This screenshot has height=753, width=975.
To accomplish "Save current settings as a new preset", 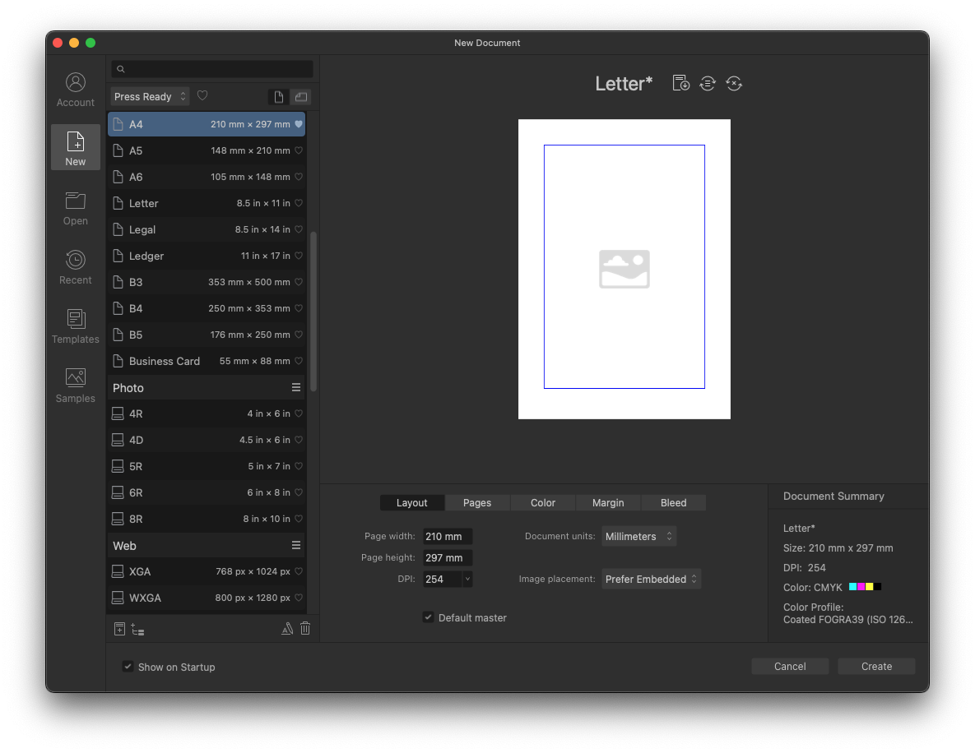I will [x=680, y=82].
